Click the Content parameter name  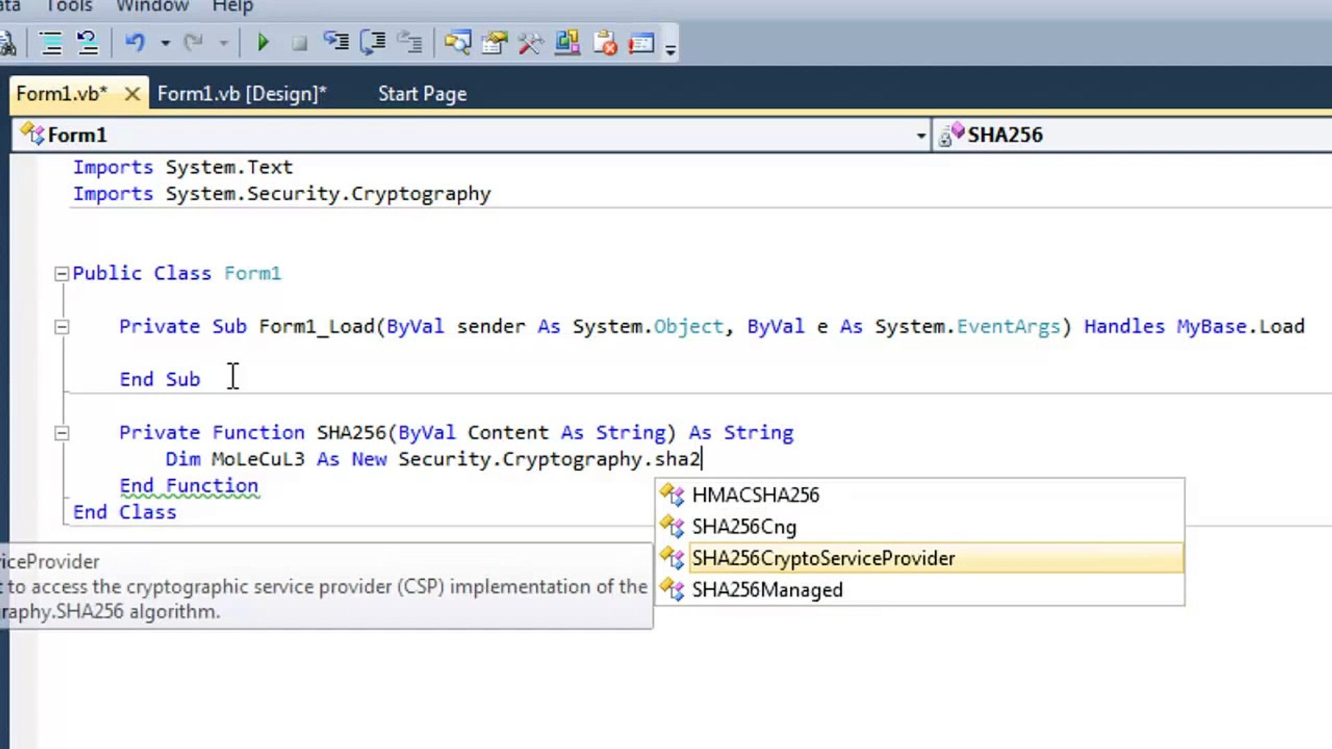point(508,433)
